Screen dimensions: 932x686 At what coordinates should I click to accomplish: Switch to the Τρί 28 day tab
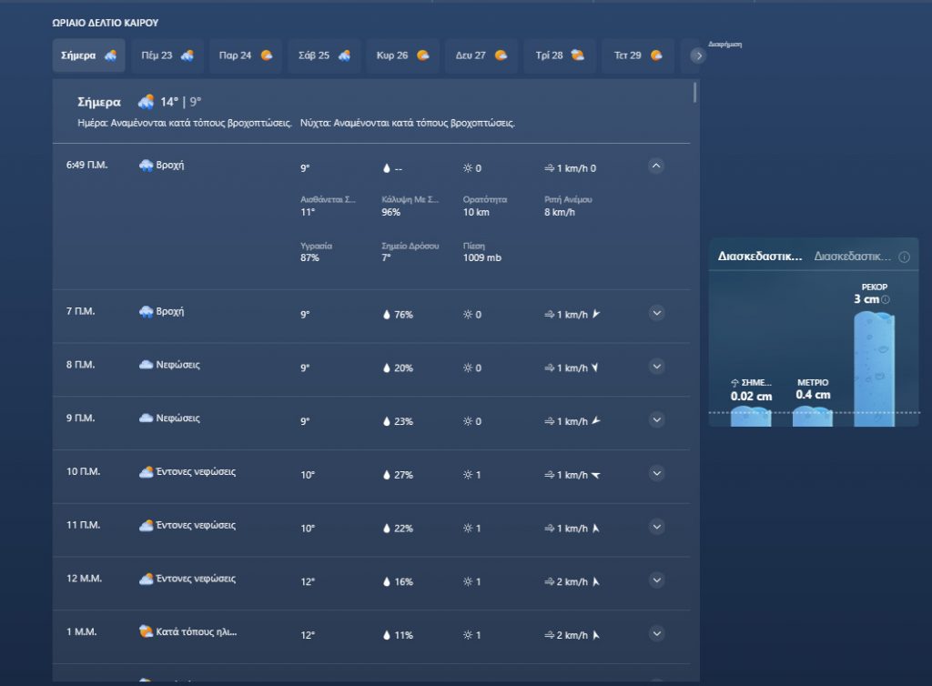point(559,55)
